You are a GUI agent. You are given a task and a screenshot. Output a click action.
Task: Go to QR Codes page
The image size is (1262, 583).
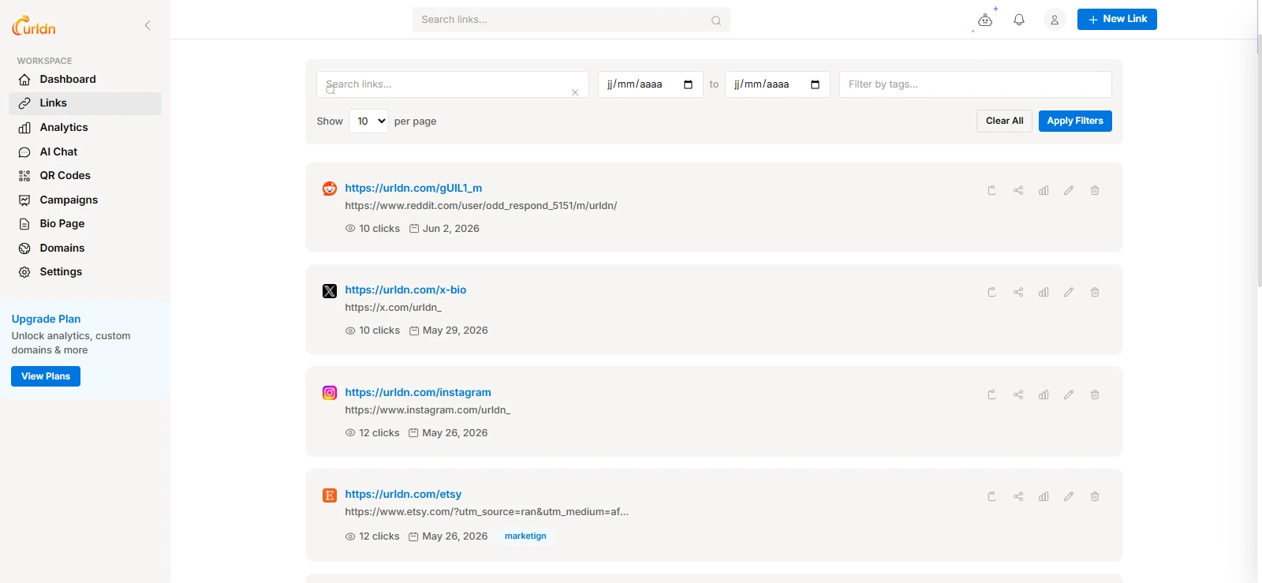pyautogui.click(x=85, y=175)
